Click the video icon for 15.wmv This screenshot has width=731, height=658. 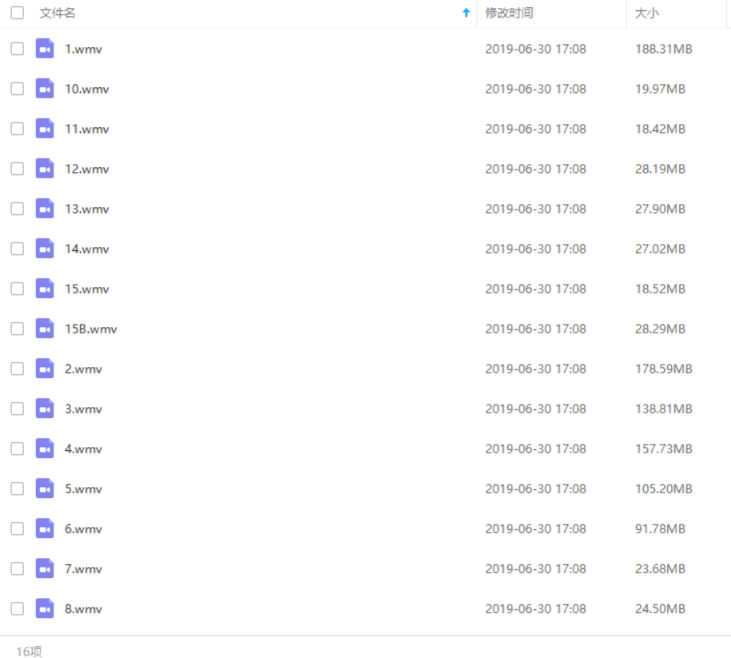pyautogui.click(x=45, y=289)
